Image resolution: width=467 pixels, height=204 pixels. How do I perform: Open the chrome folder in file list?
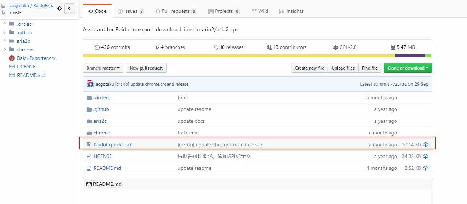pyautogui.click(x=102, y=133)
